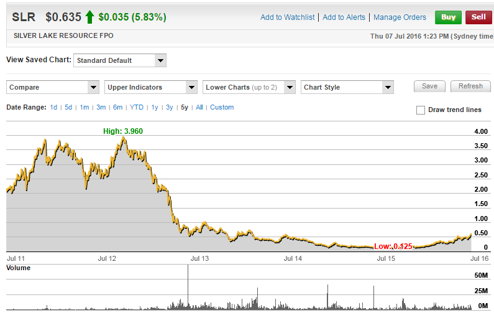Select the YTD date range
The height and width of the screenshot is (315, 494).
[x=137, y=108]
